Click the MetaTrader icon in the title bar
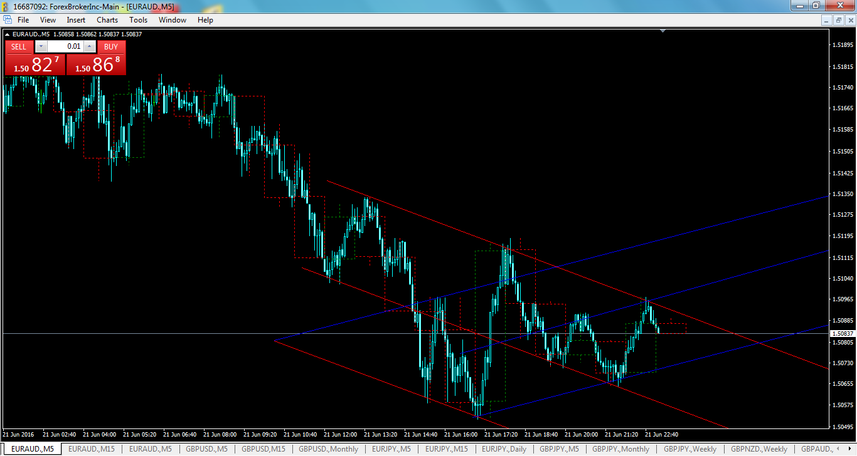Screen dimensions: 857x456 [6, 6]
